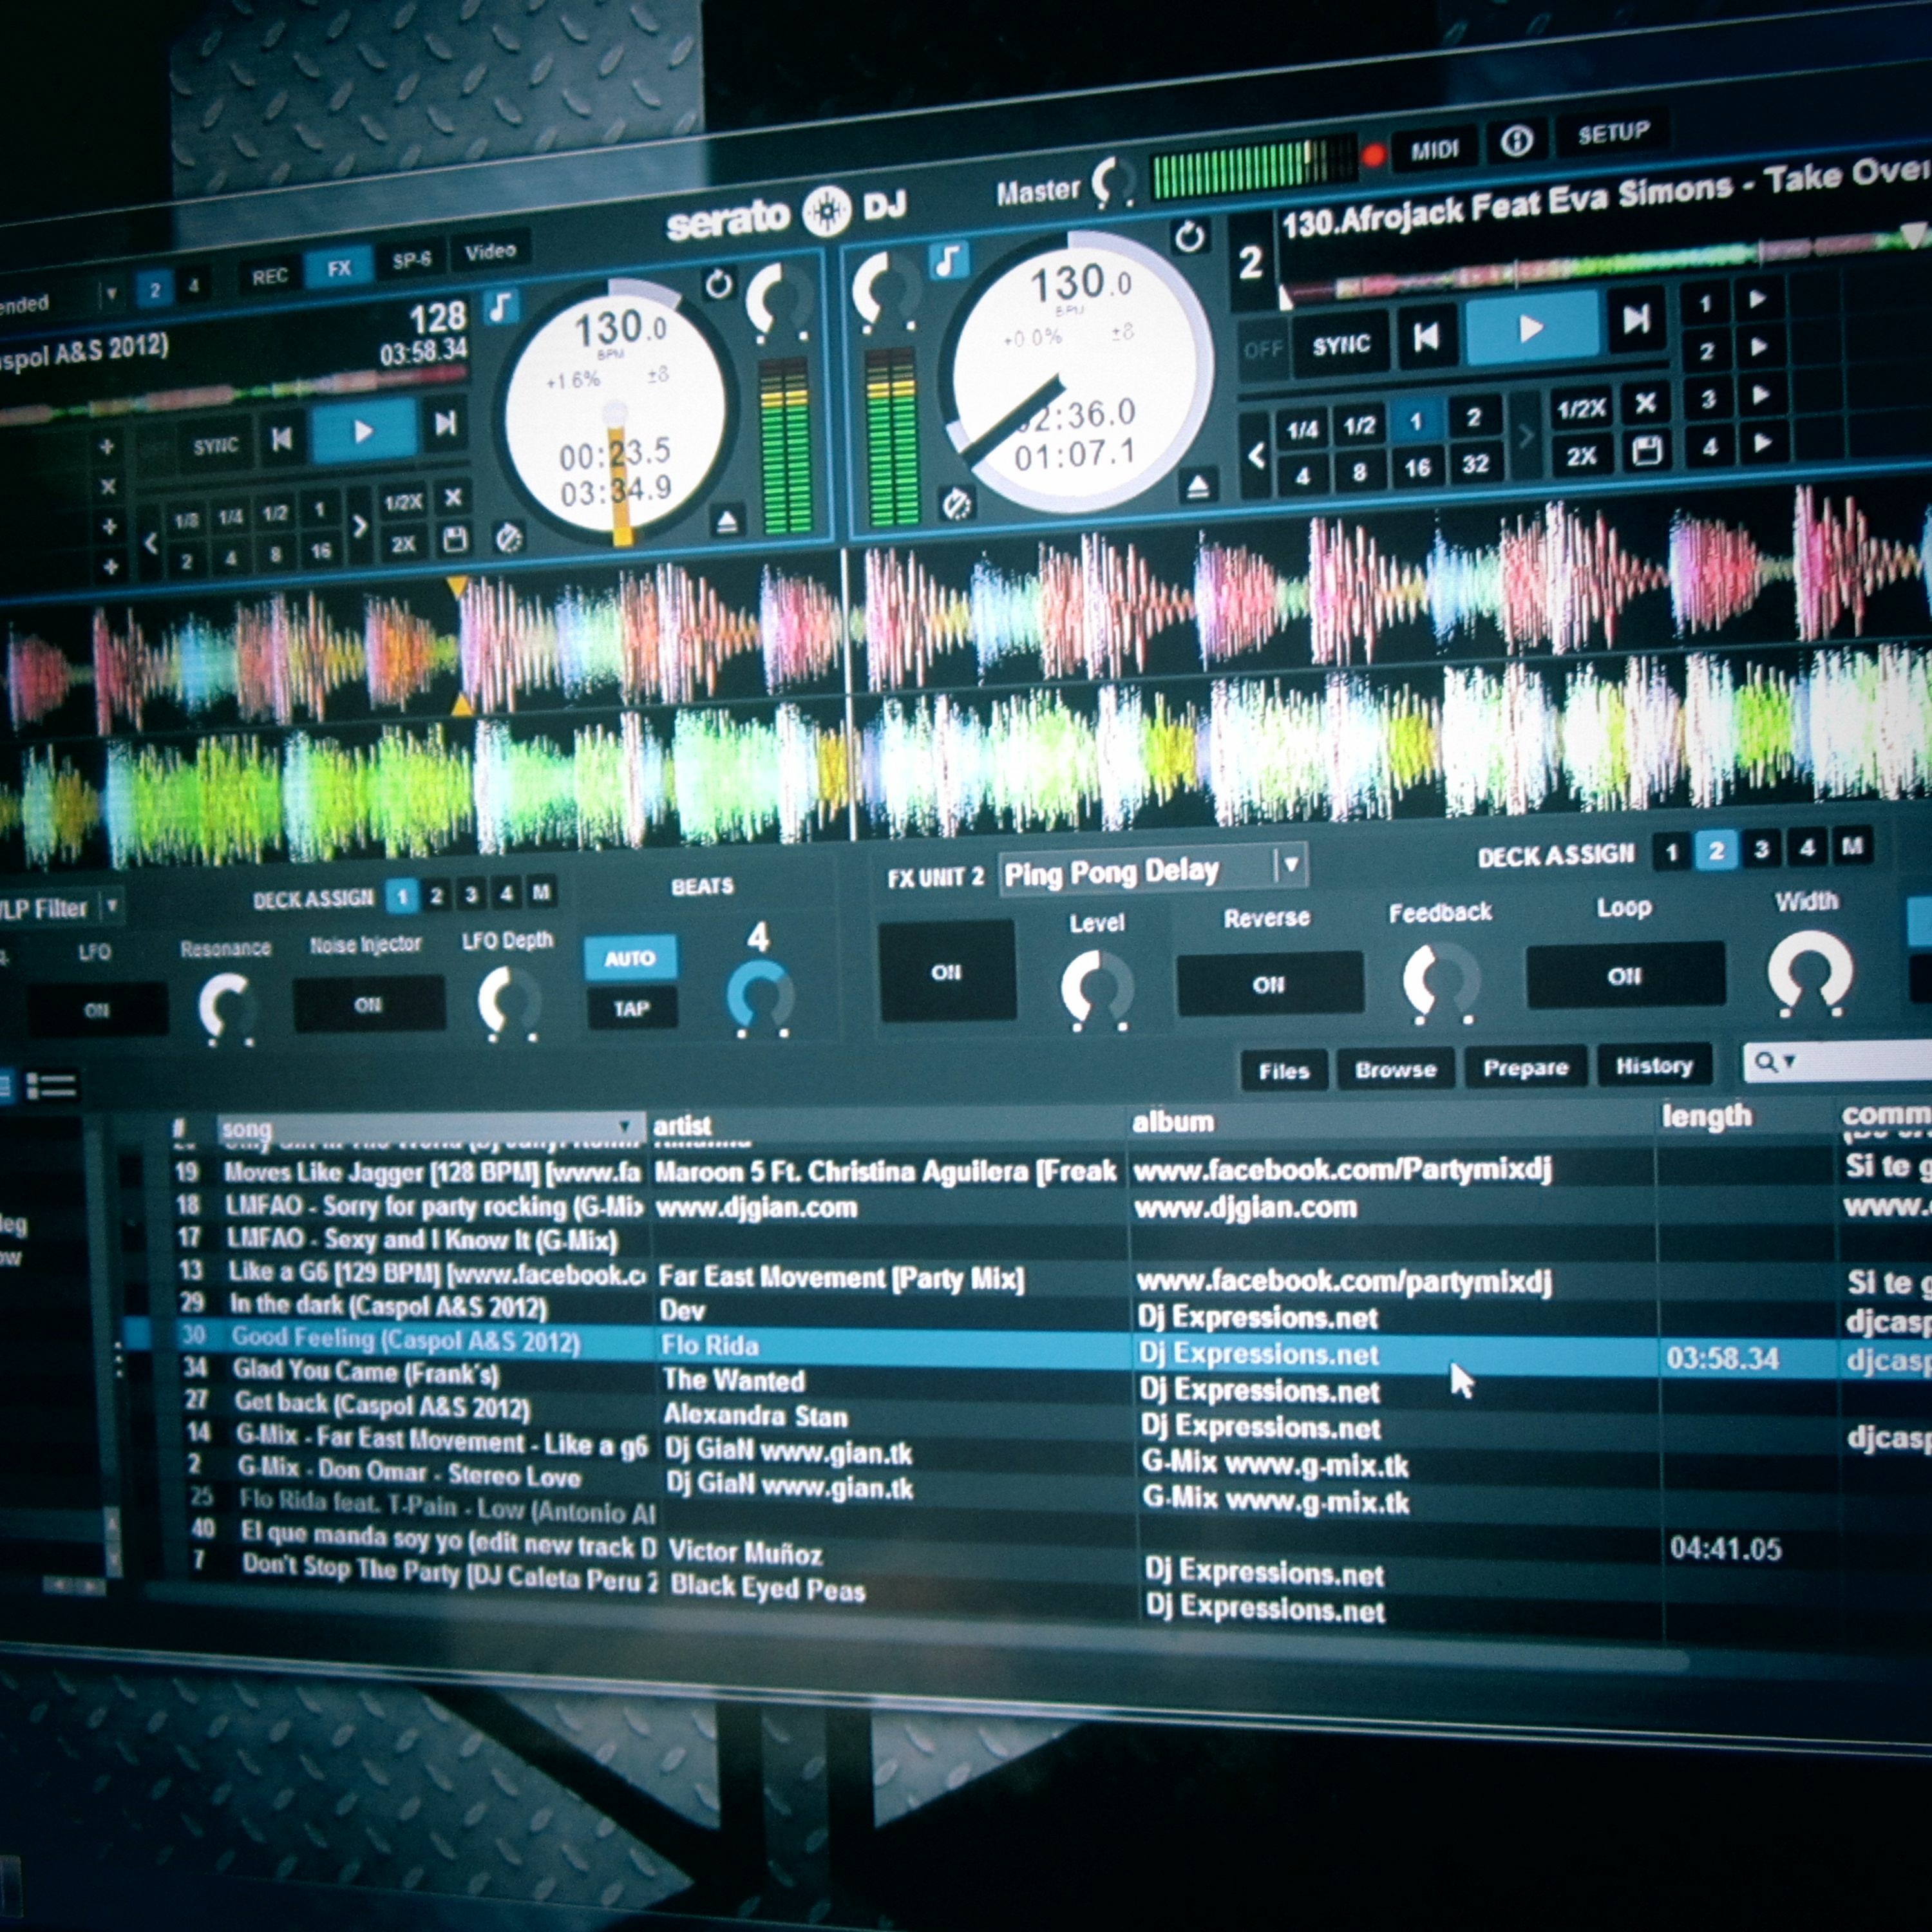Open the SP-6 sampler tab
Viewport: 1932px width, 1932px height.
coord(411,260)
